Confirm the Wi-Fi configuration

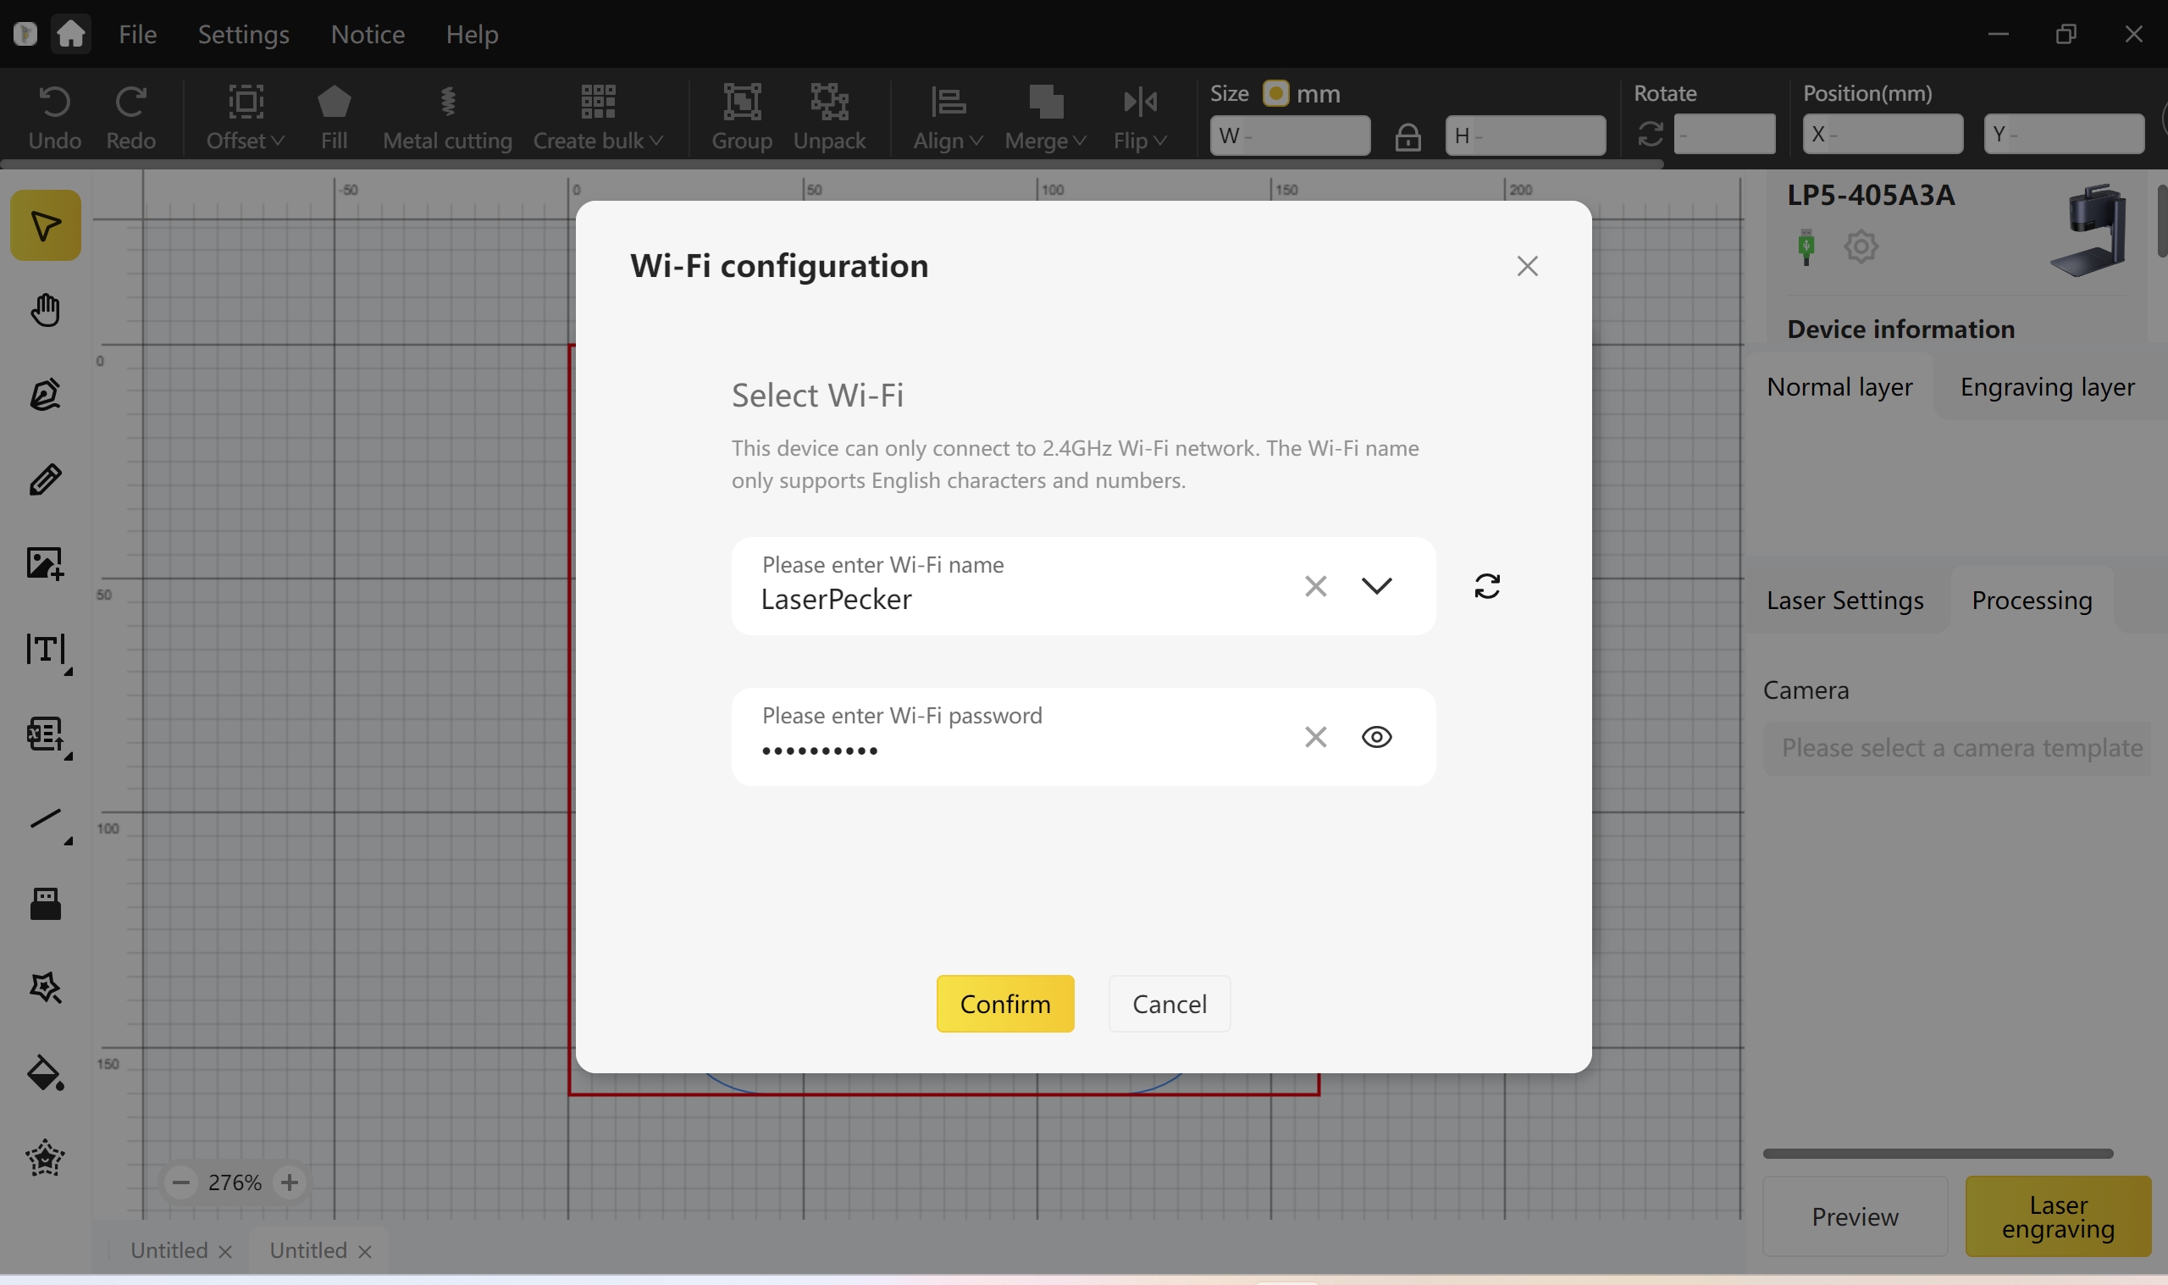click(x=1004, y=1004)
